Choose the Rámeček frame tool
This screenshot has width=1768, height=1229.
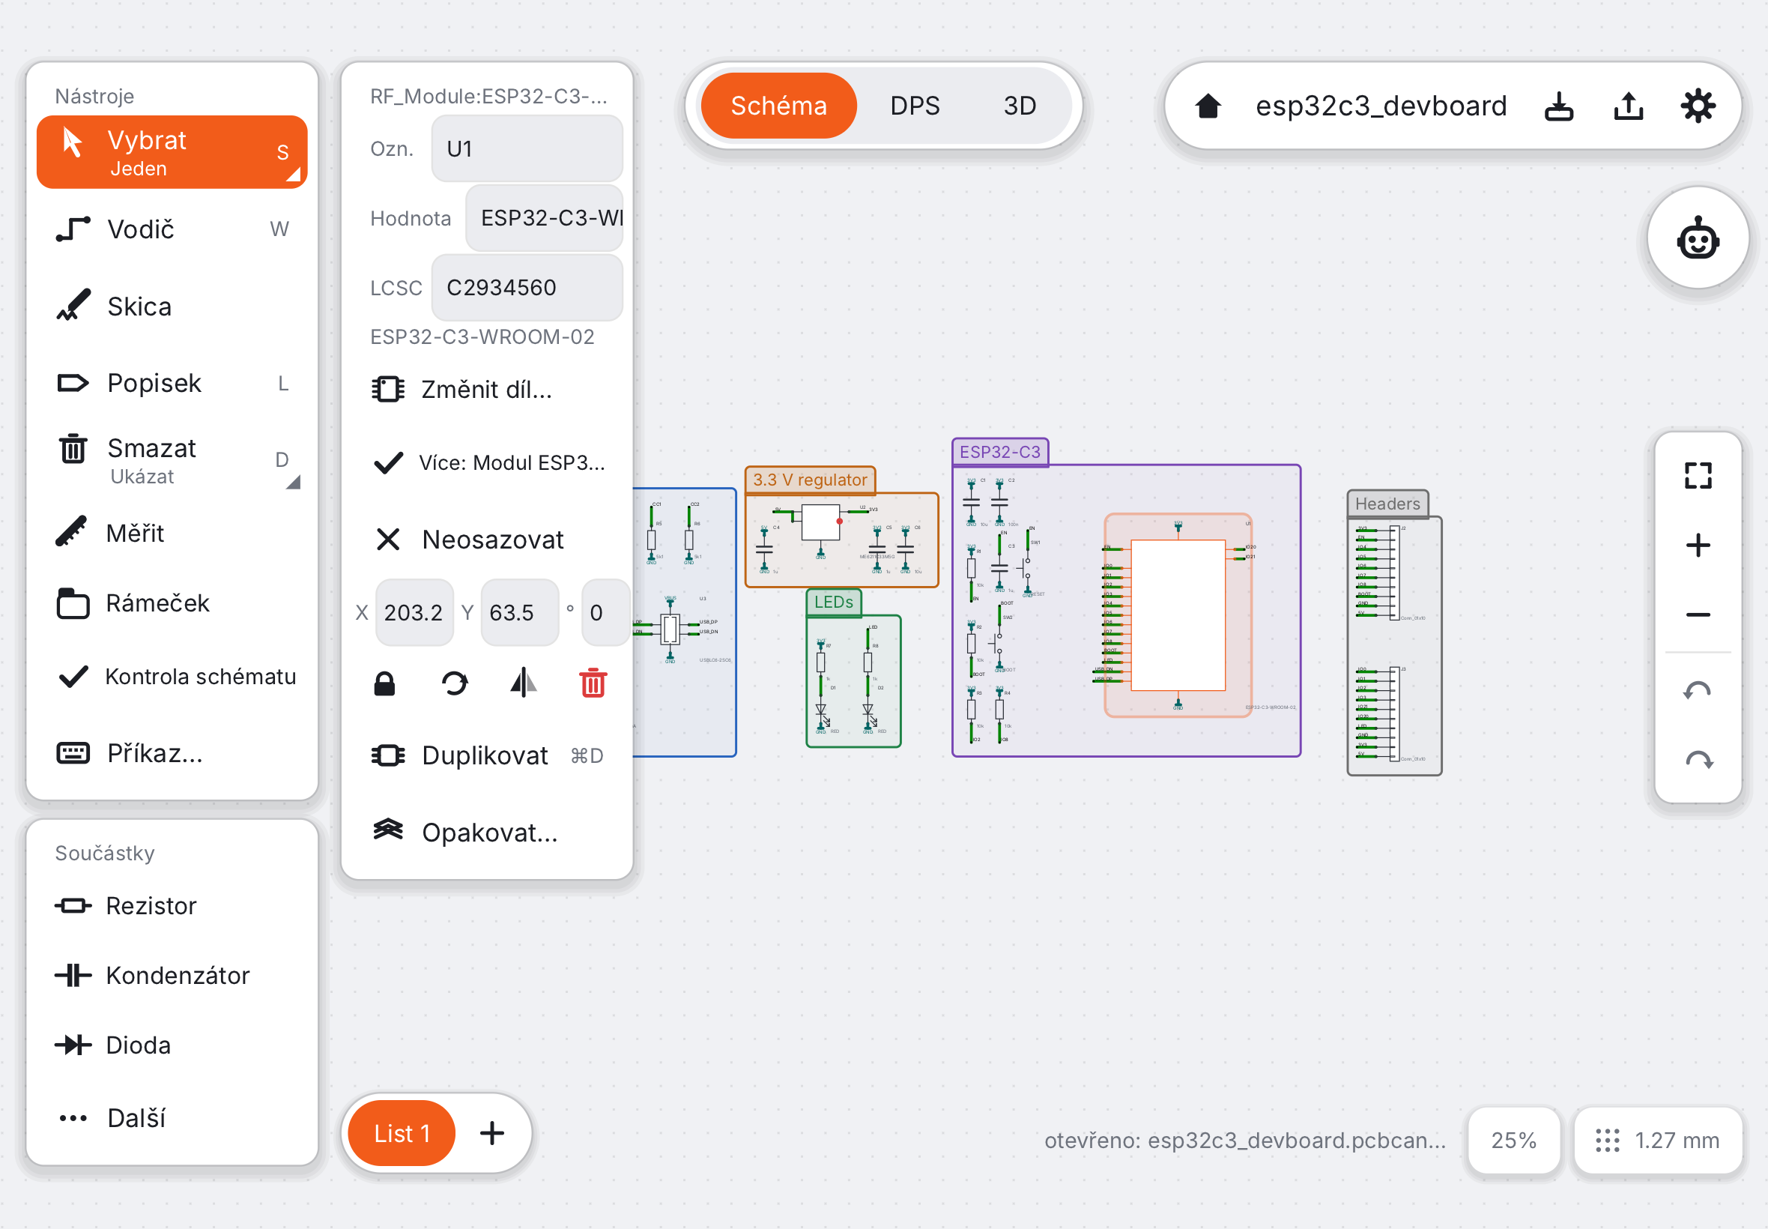[x=172, y=603]
